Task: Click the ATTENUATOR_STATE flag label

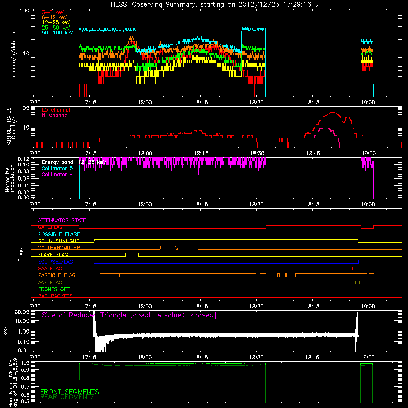Action: click(x=62, y=220)
